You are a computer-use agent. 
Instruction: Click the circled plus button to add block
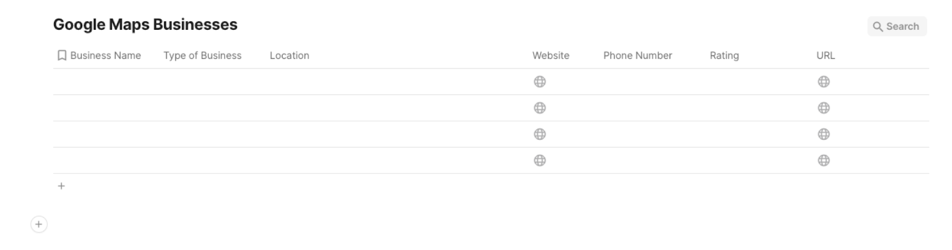point(39,224)
